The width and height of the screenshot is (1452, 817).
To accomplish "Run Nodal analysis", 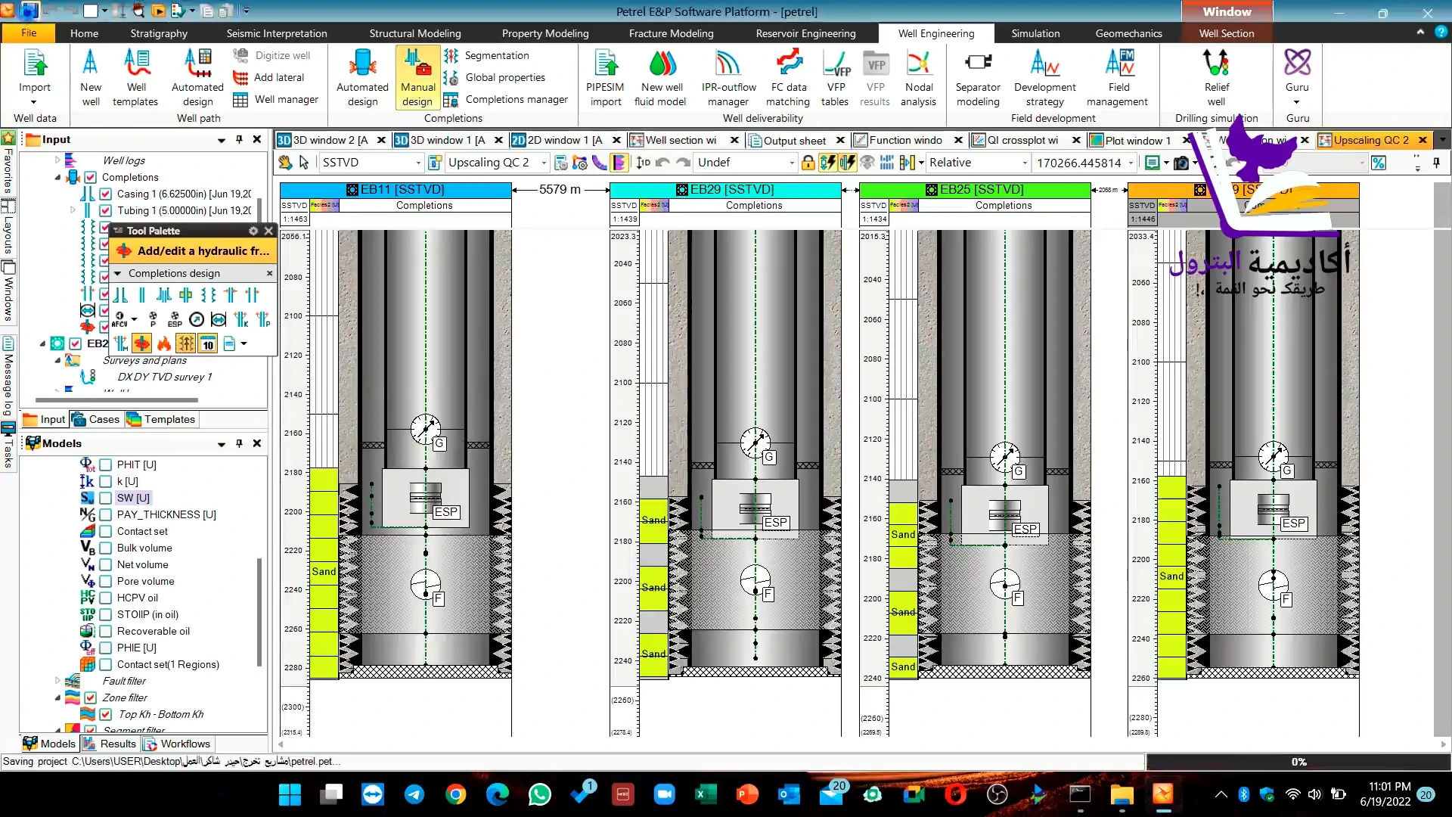I will (x=919, y=78).
